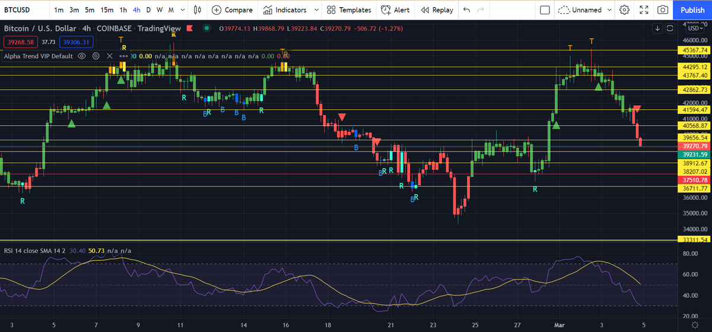Enter fullscreen mode
This screenshot has height=332, width=712.
point(644,10)
